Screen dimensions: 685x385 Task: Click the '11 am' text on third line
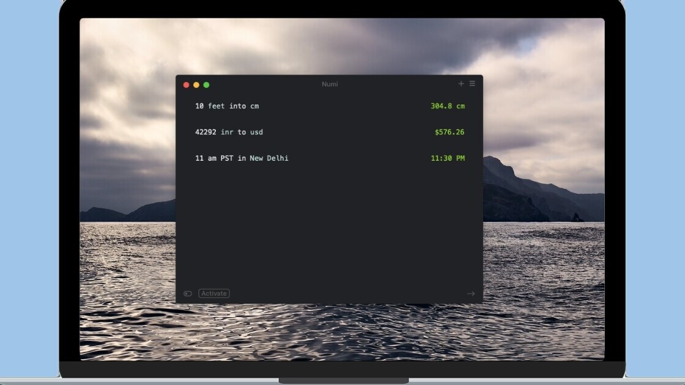tap(206, 158)
